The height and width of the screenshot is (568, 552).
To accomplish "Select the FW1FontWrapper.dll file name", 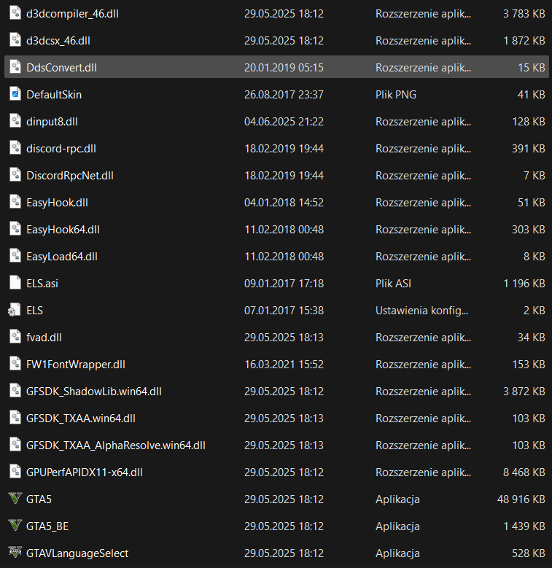I will tap(76, 364).
